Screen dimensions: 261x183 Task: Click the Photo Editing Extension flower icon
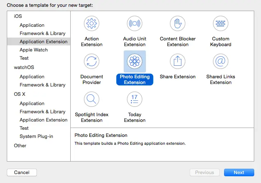pos(134,61)
